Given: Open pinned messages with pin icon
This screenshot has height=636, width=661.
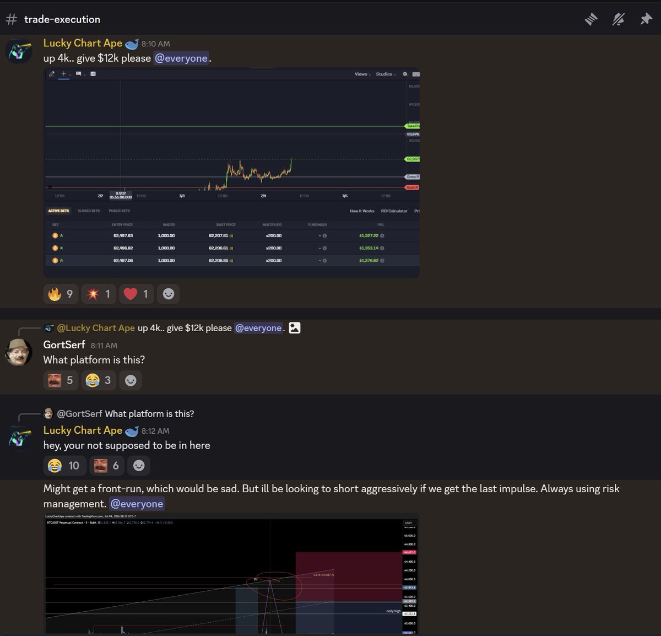Looking at the screenshot, I should click(646, 19).
